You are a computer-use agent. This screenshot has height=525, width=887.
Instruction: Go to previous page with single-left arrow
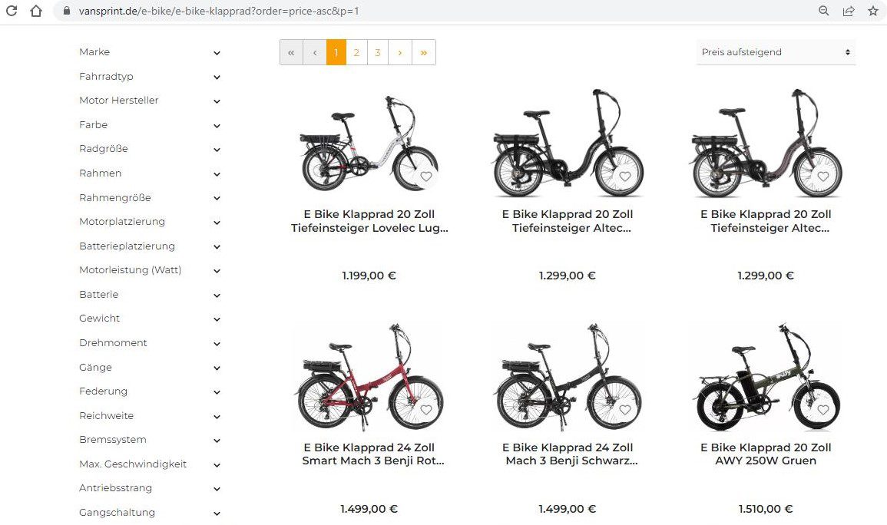click(x=315, y=52)
